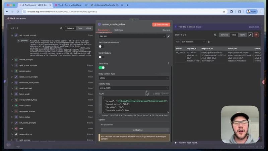Switch input view to Schema
Image resolution: width=268 pixels, height=151 pixels.
click(x=70, y=28)
